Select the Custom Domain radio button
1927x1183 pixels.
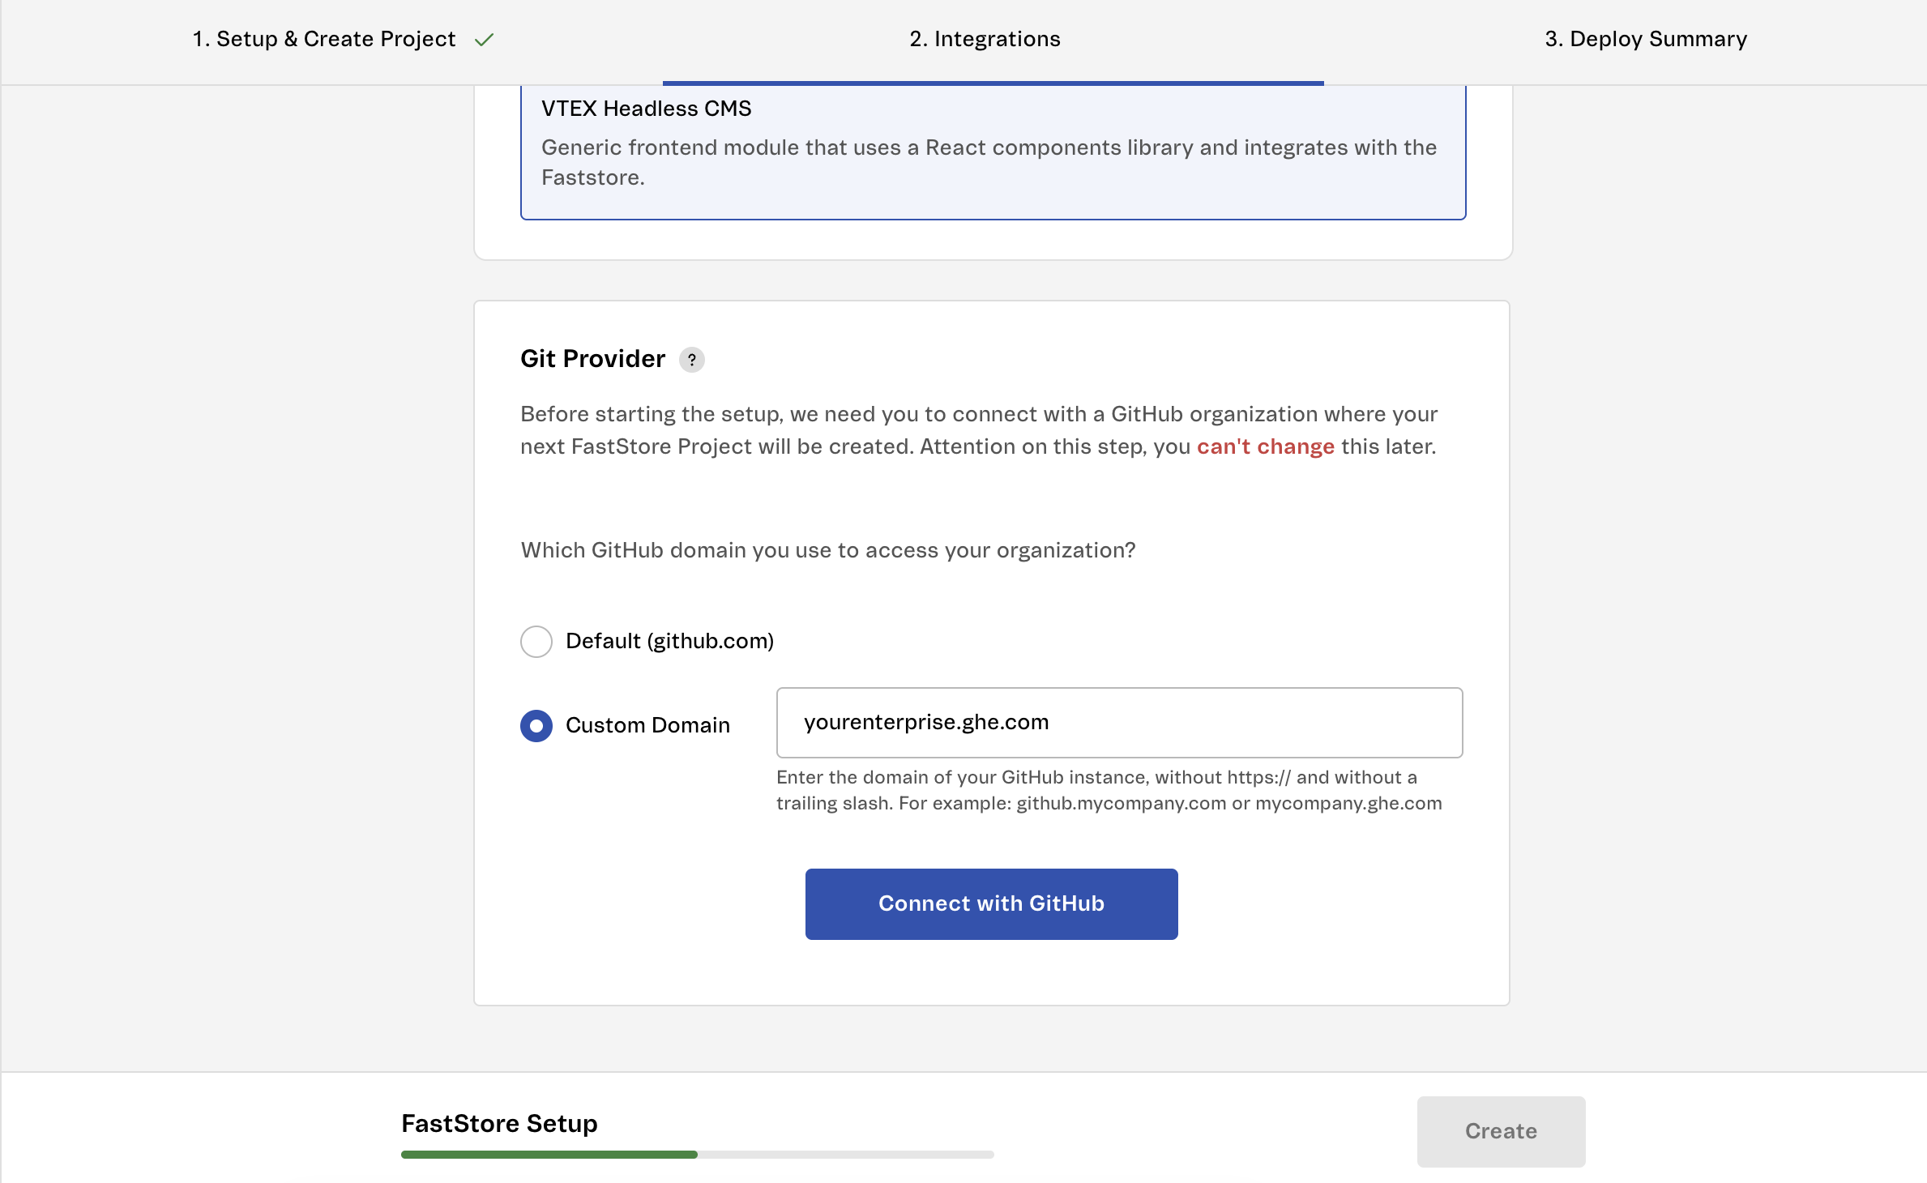pyautogui.click(x=536, y=725)
